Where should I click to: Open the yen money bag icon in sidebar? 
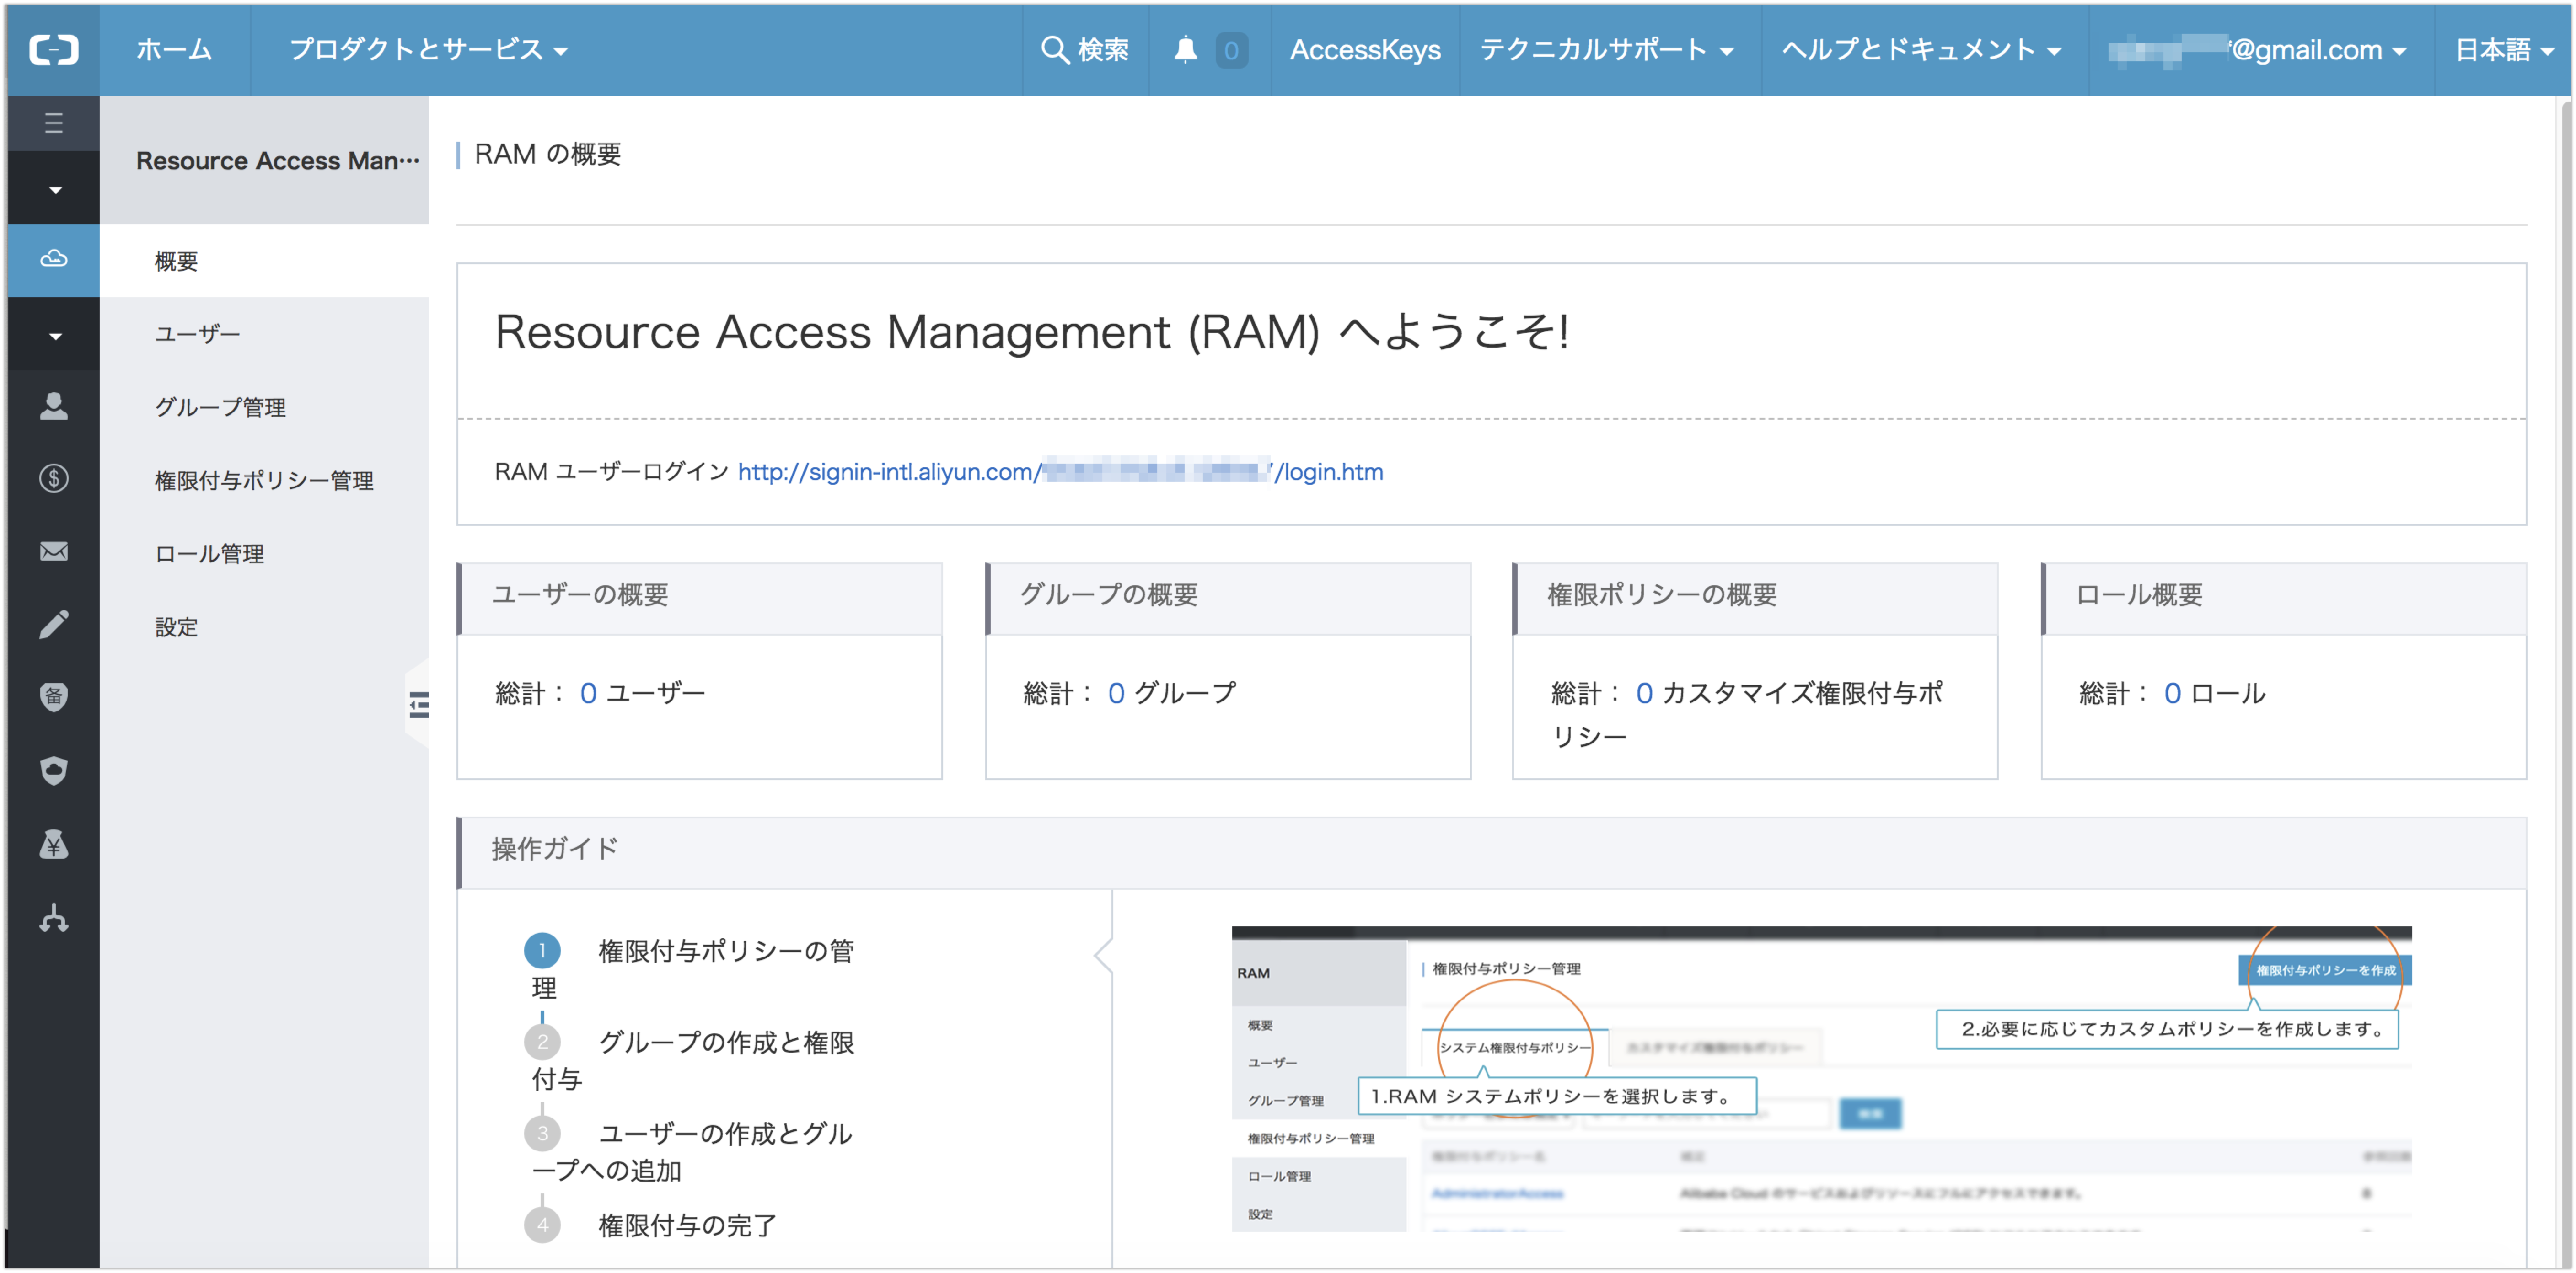[53, 844]
